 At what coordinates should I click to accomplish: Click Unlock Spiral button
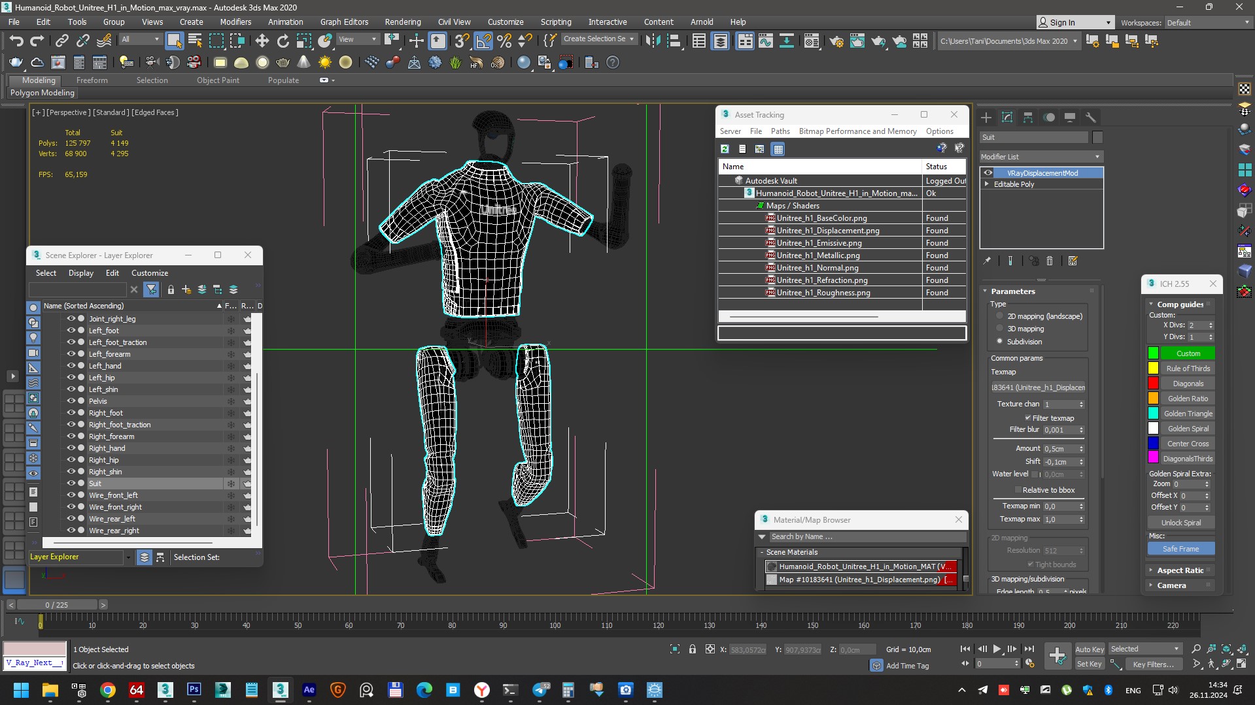[1180, 523]
